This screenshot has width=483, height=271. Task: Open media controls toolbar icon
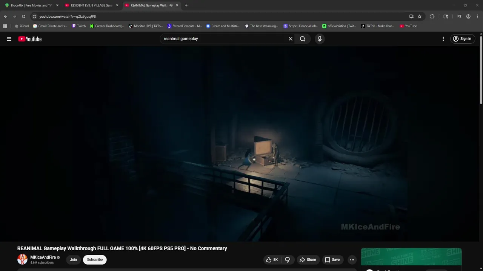click(x=459, y=17)
